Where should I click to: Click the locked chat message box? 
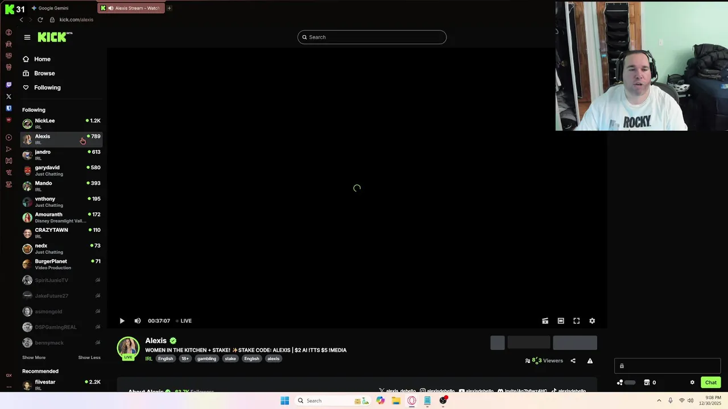pos(667,366)
